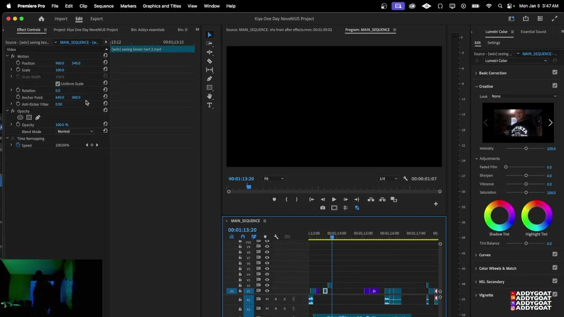This screenshot has height=317, width=564.
Task: Open Lumetri Settings tab
Action: [x=493, y=43]
